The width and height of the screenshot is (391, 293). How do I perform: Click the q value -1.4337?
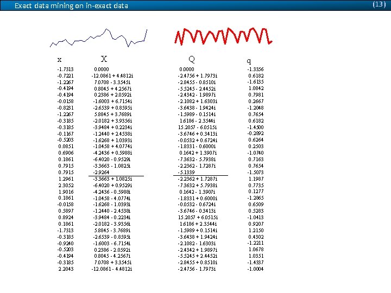click(x=255, y=263)
